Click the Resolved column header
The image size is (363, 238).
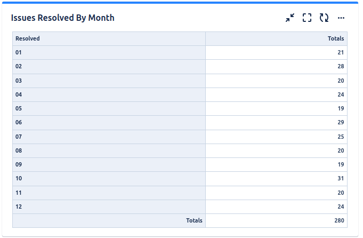tap(28, 38)
